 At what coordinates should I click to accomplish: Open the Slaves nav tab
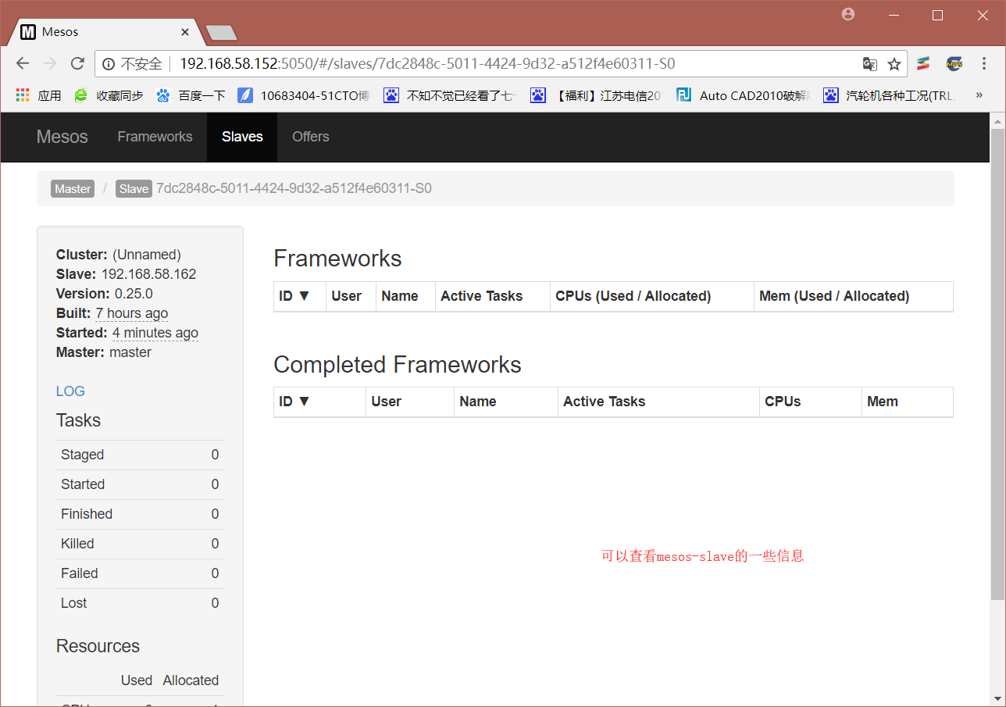[x=242, y=137]
